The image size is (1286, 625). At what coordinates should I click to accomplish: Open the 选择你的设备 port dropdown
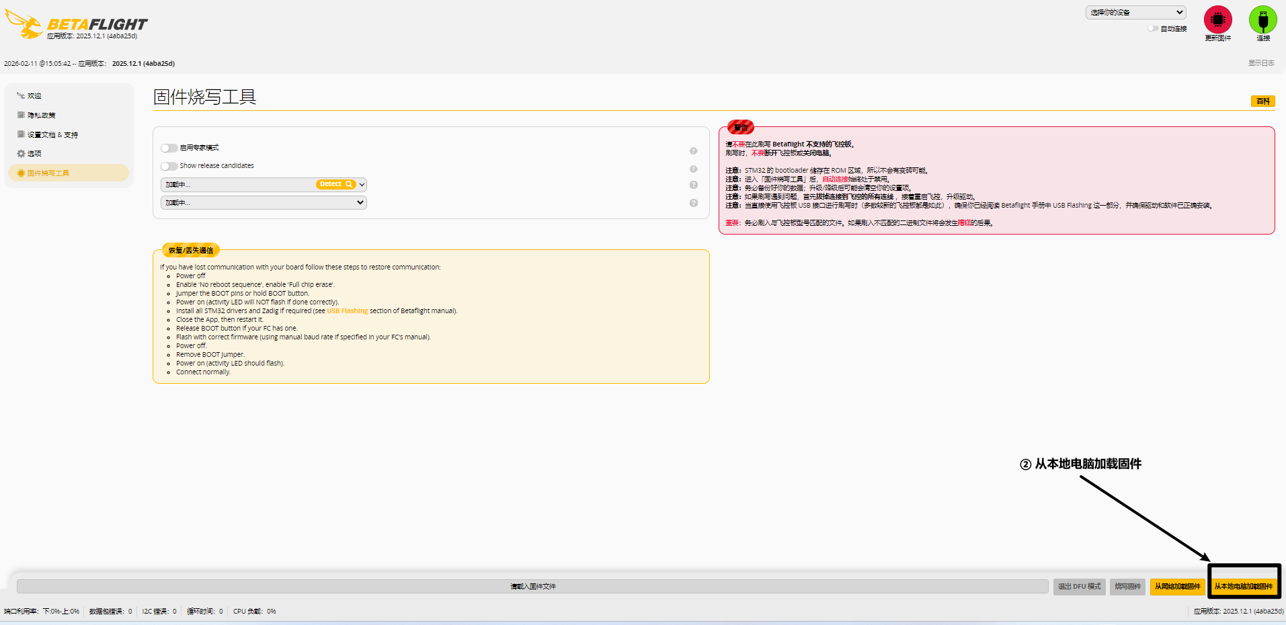coord(1135,12)
